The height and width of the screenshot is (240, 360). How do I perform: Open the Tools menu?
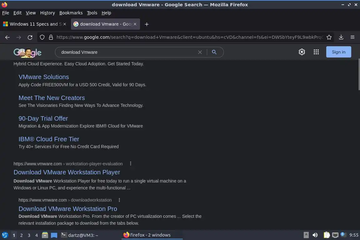(x=92, y=13)
